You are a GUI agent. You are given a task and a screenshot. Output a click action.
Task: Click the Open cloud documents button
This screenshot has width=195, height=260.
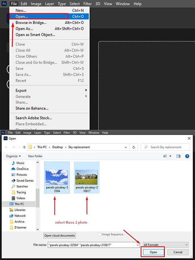(x=60, y=236)
